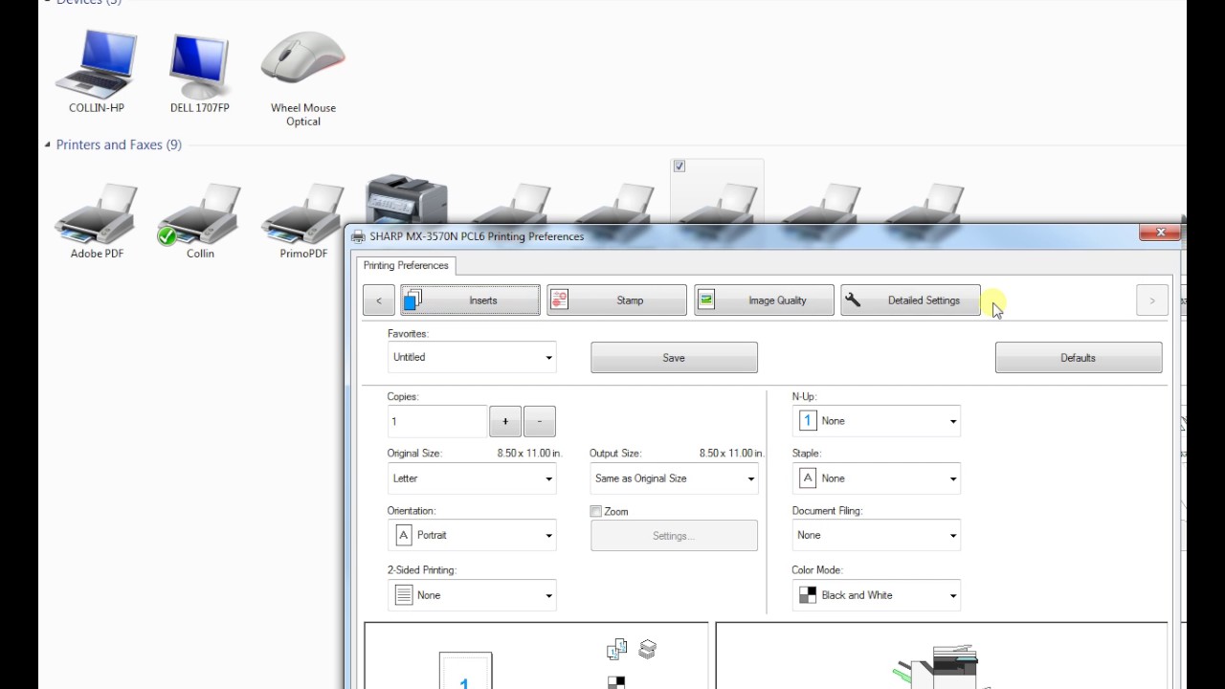Open the Detailed Settings tab
The width and height of the screenshot is (1225, 689).
[x=910, y=300]
